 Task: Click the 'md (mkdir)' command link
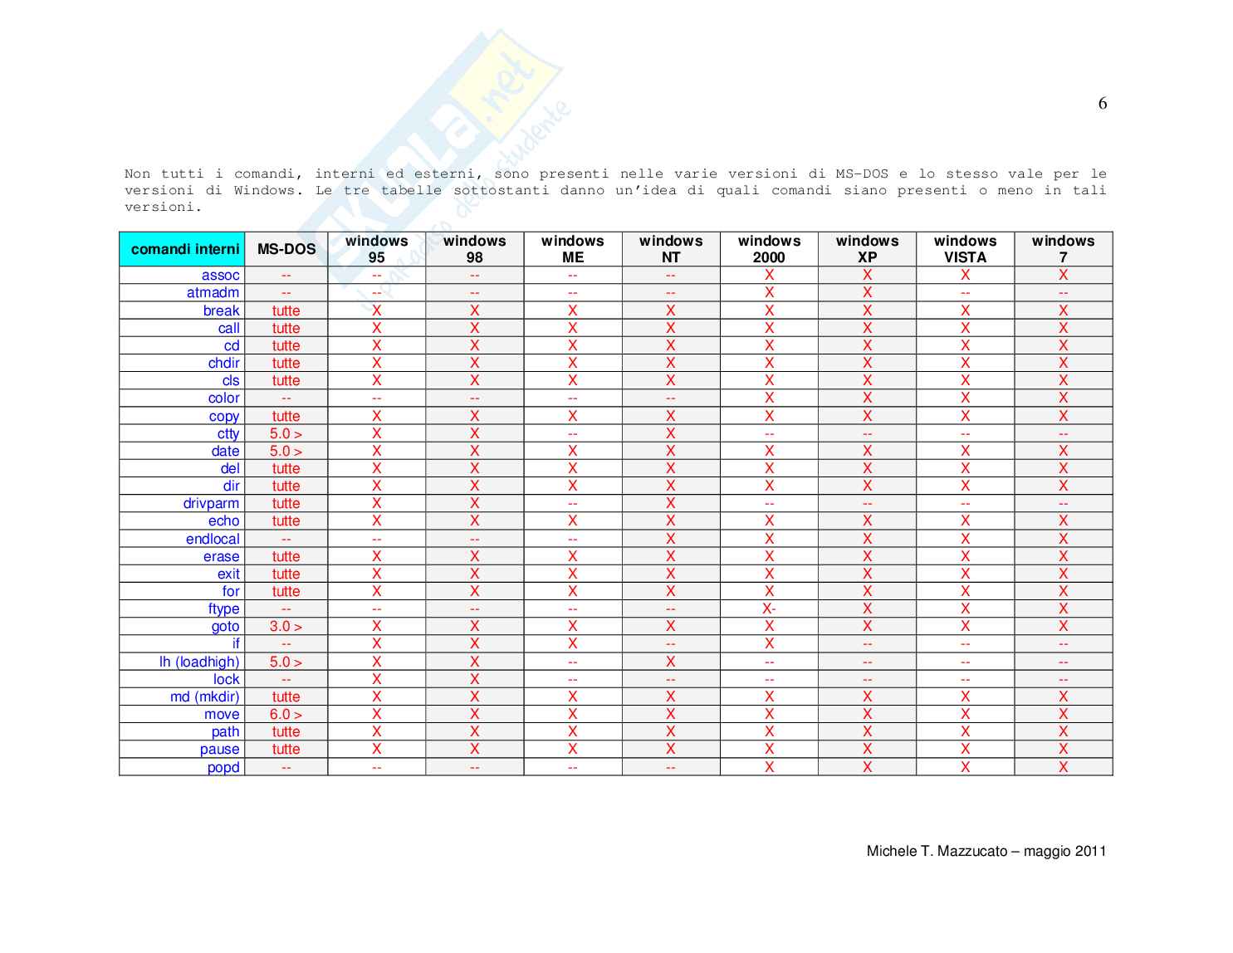point(204,697)
